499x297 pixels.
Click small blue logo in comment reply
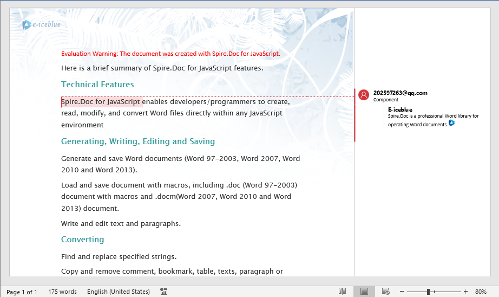(x=451, y=123)
